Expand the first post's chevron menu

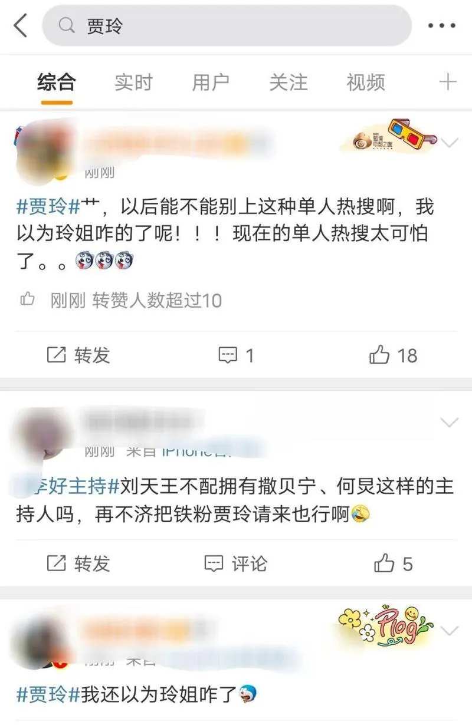(450, 142)
